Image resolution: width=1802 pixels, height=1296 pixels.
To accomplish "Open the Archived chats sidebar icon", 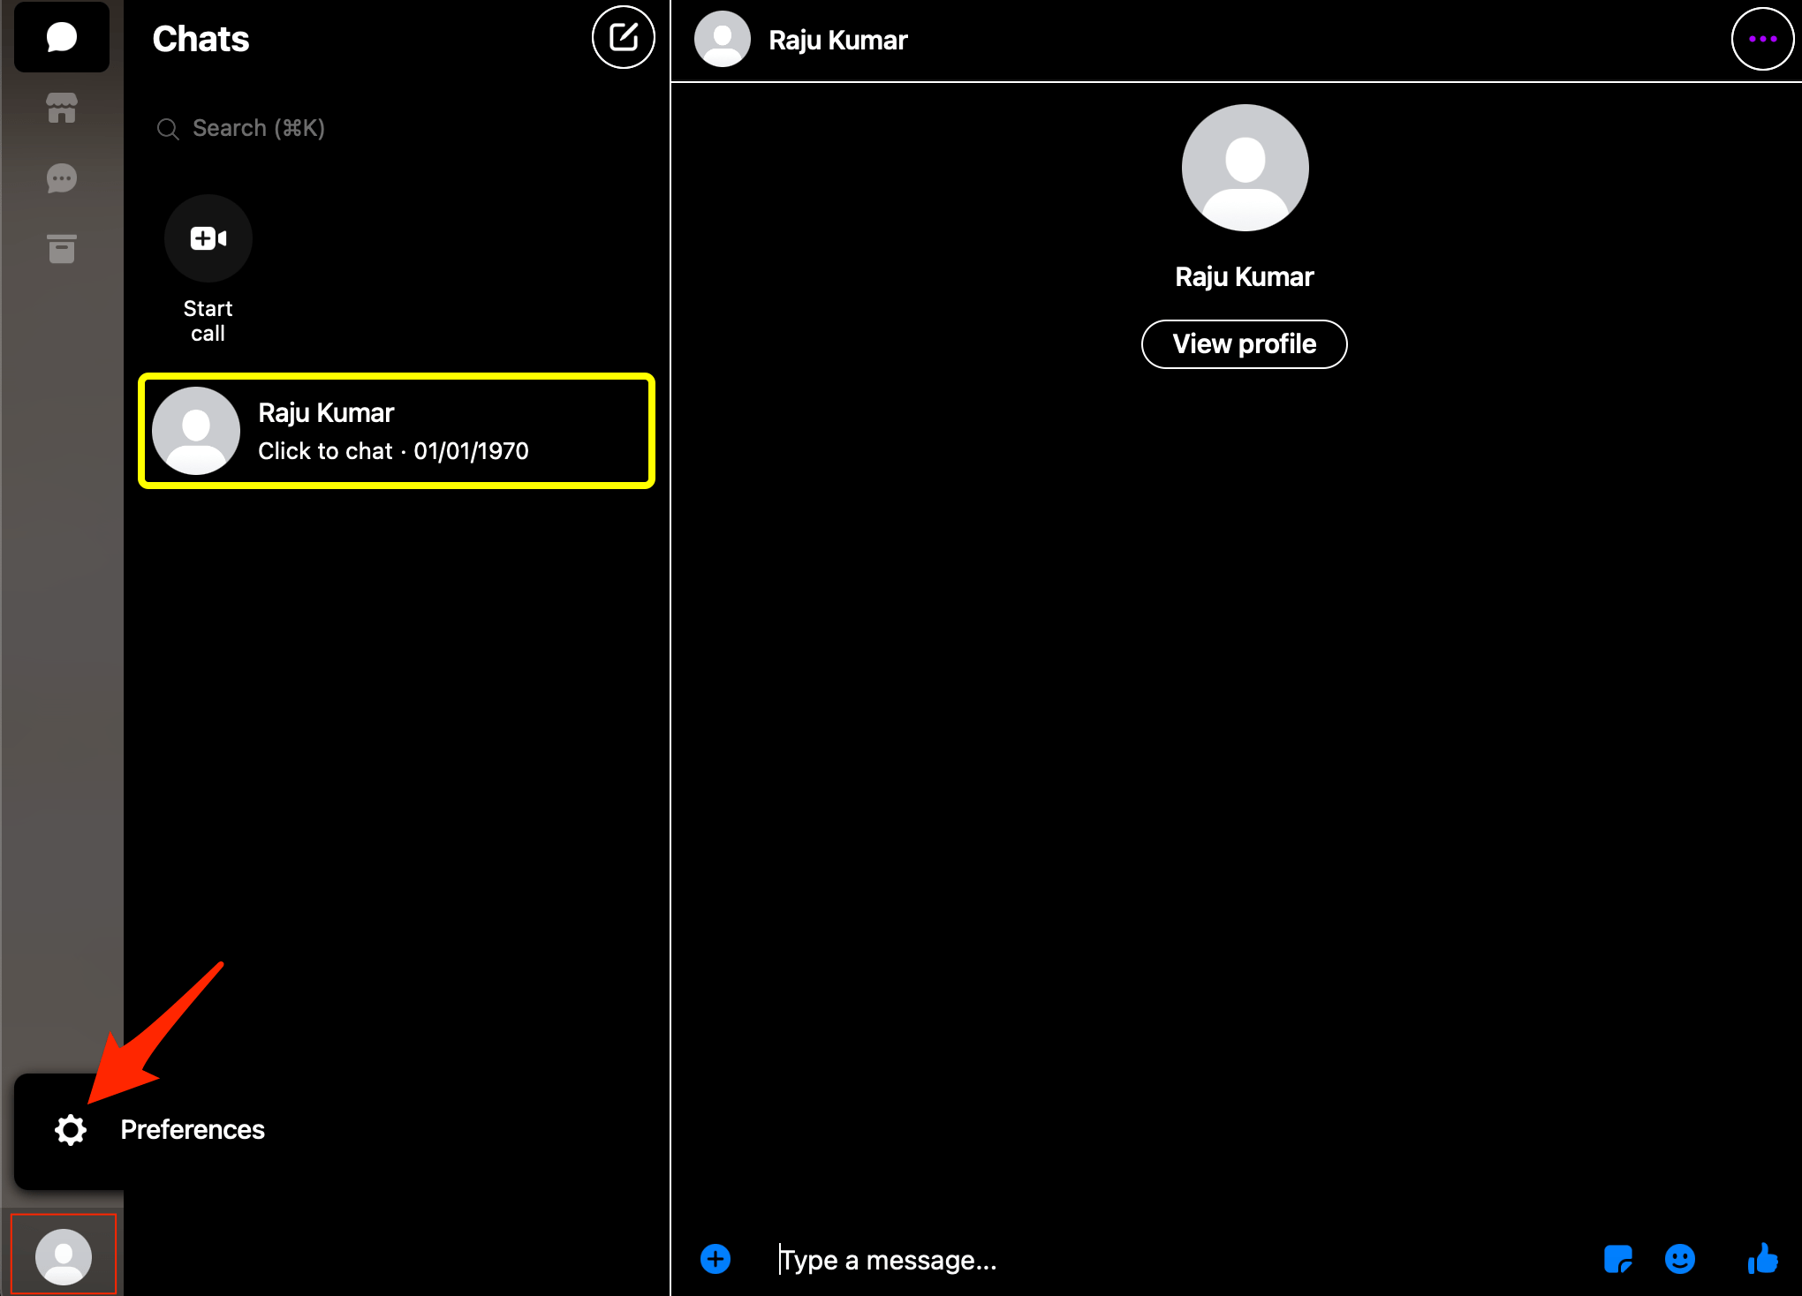I will [x=61, y=249].
